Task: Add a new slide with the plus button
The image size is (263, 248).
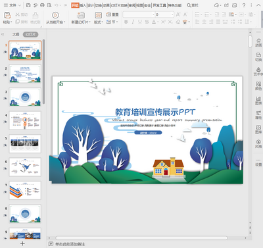Action: (x=22, y=243)
